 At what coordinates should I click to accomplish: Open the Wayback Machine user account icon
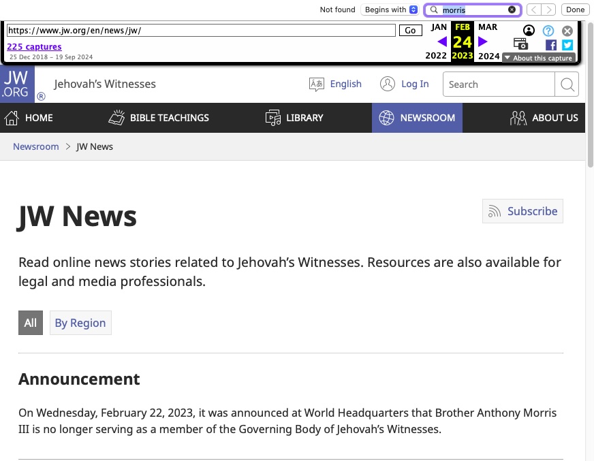pos(529,31)
